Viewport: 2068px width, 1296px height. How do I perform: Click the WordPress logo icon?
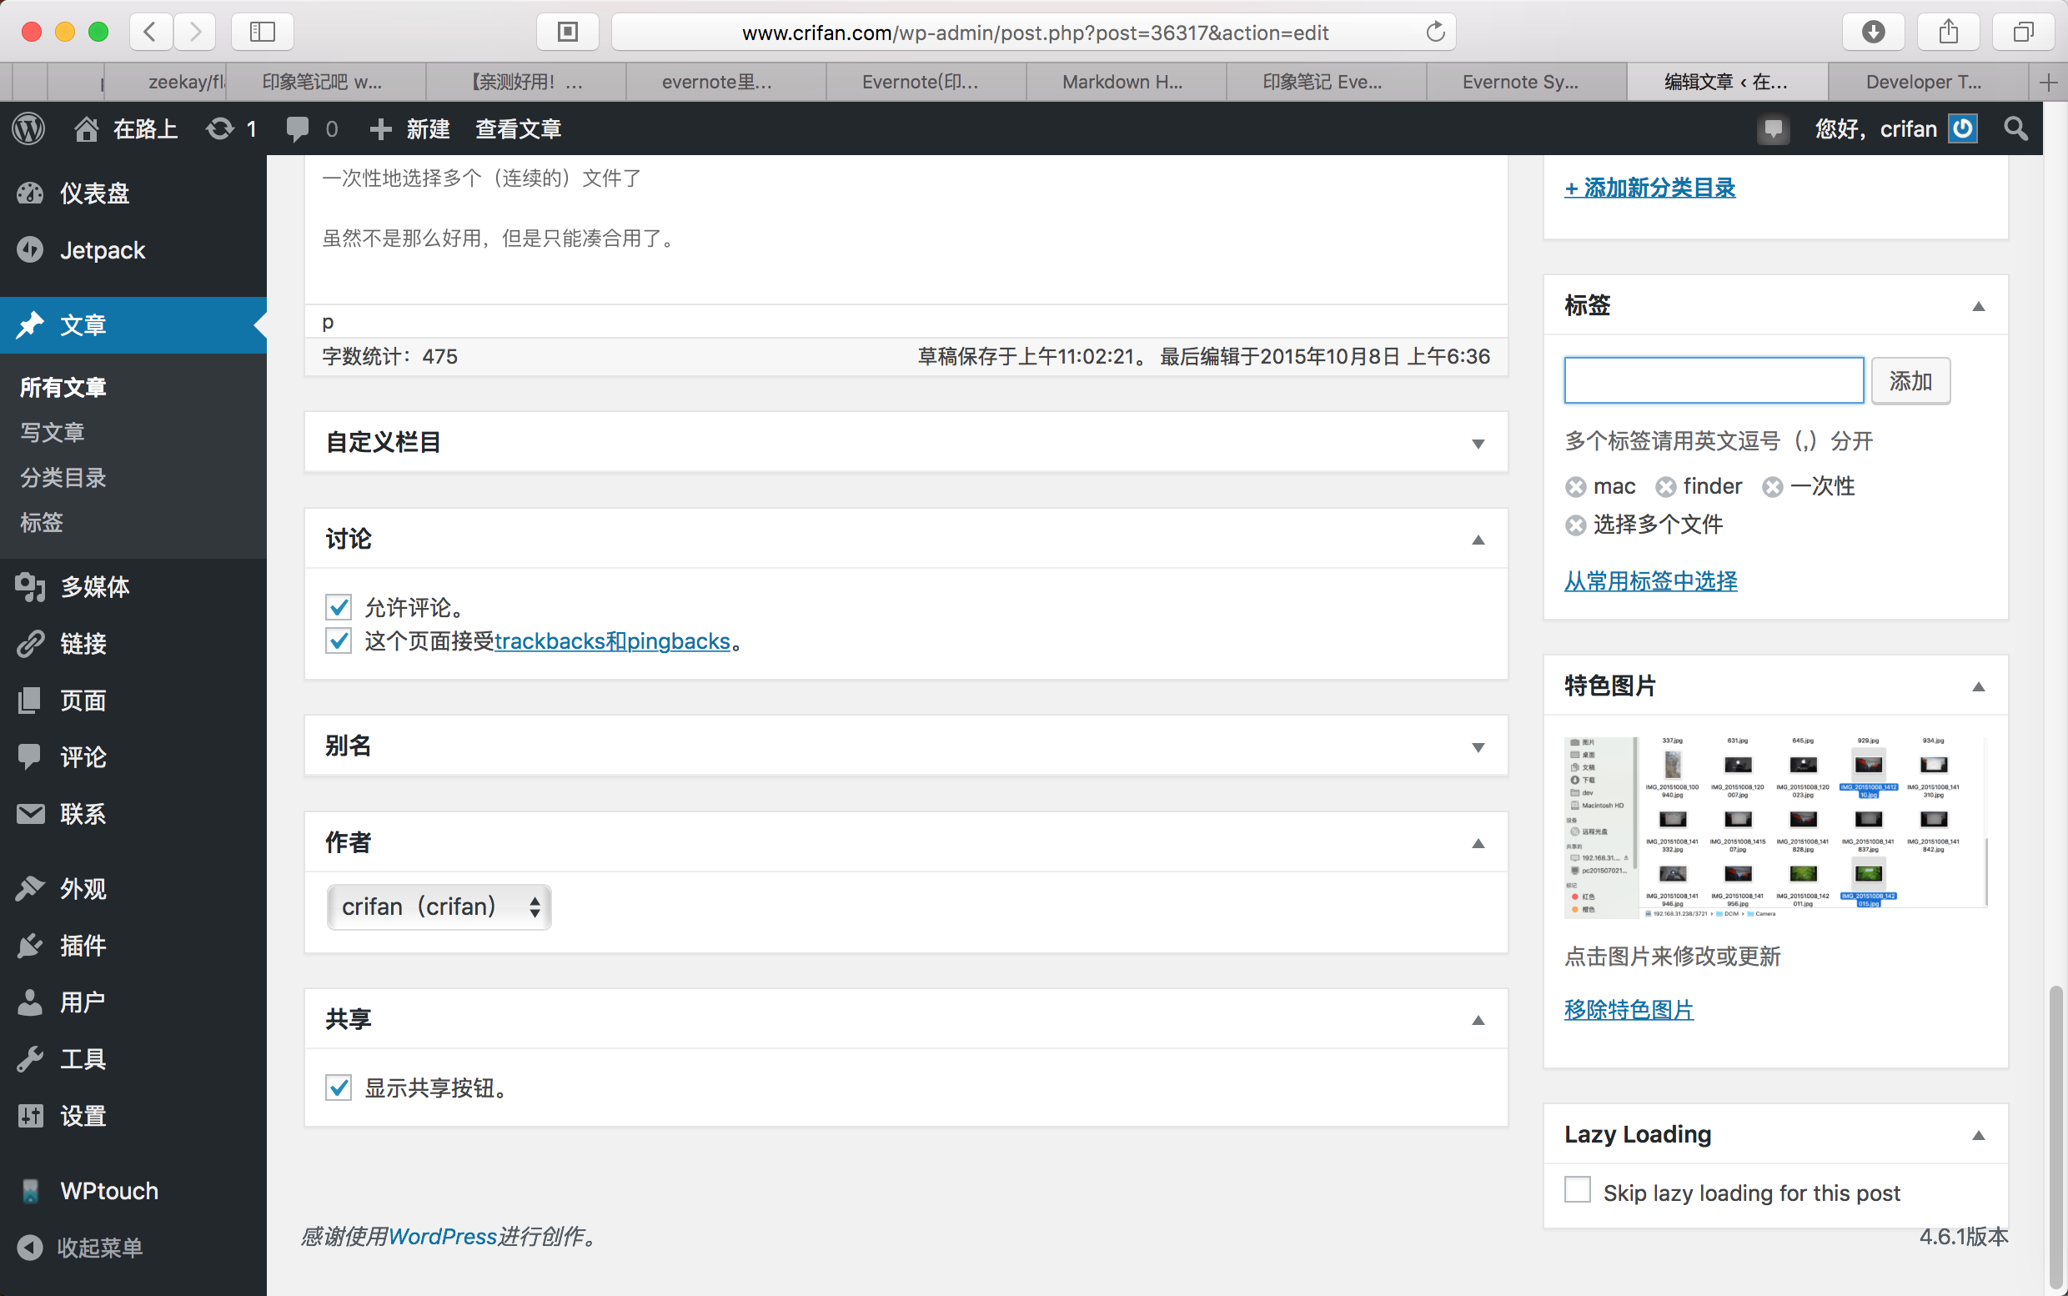click(x=28, y=129)
